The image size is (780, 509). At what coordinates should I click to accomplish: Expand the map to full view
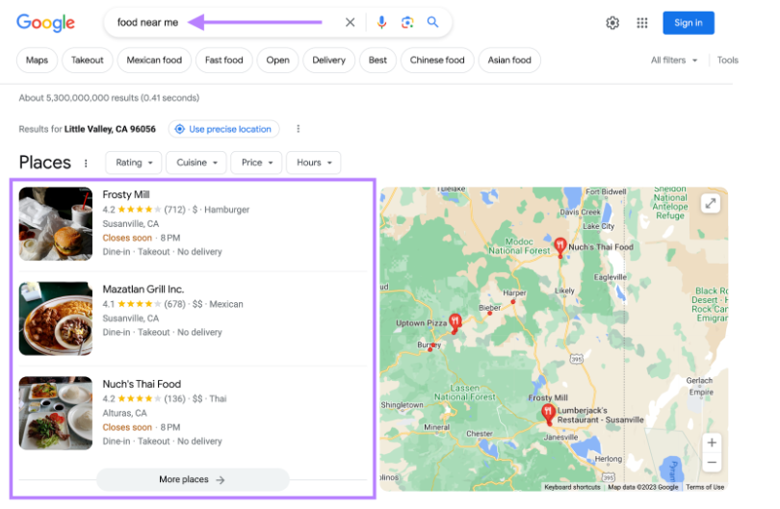(x=711, y=203)
